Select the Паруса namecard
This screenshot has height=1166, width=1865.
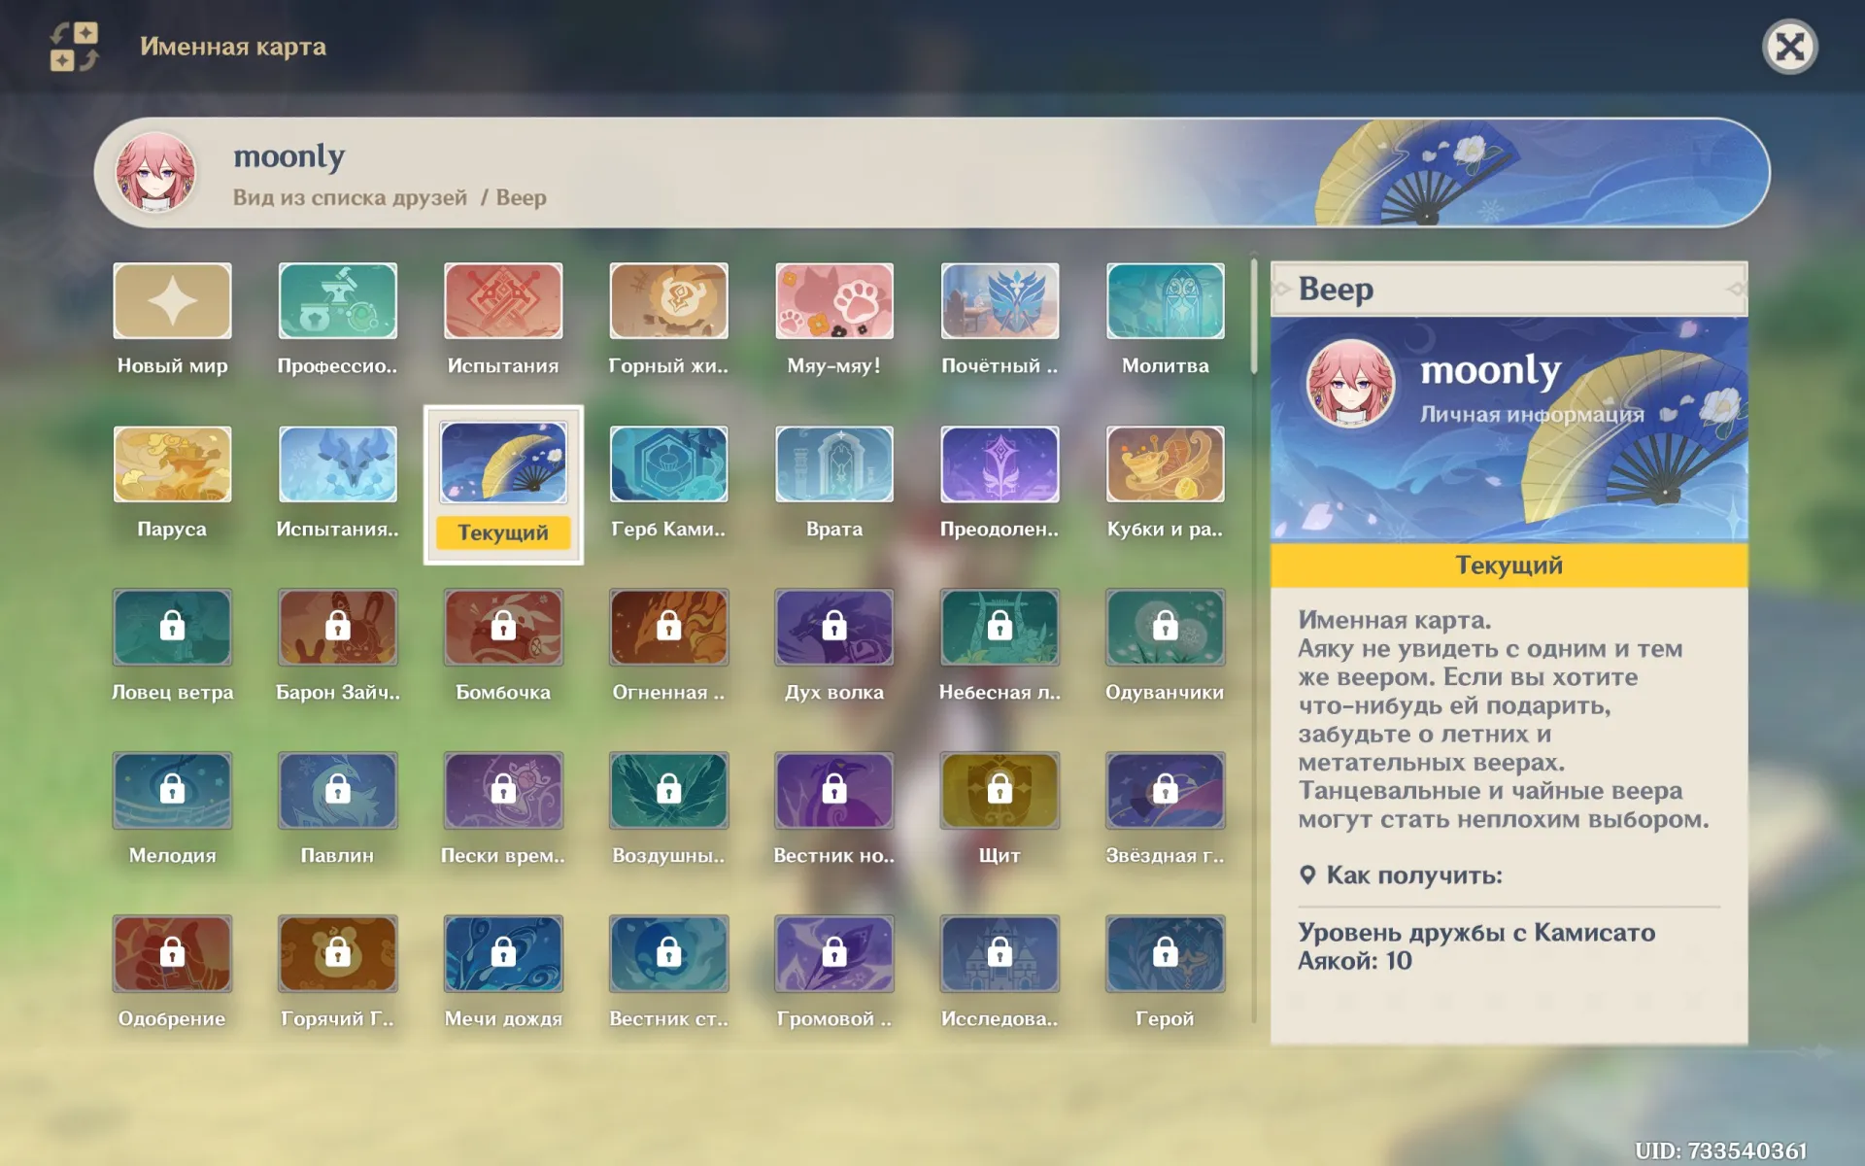(x=172, y=464)
